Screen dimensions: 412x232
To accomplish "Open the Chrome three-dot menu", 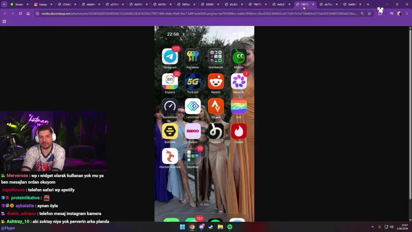I will pos(407,14).
